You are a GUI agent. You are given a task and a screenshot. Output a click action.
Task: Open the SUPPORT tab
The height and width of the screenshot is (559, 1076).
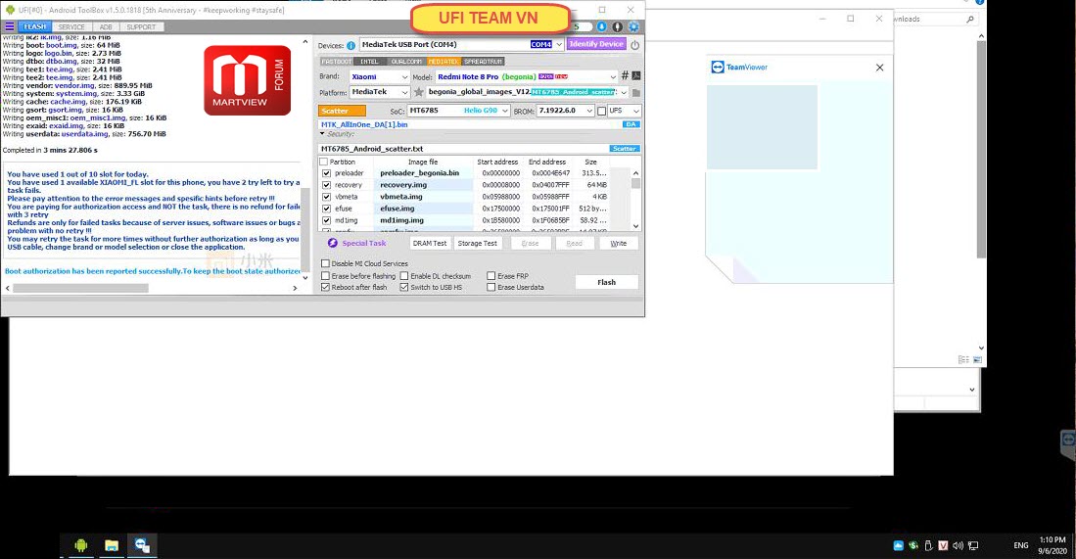tap(141, 26)
